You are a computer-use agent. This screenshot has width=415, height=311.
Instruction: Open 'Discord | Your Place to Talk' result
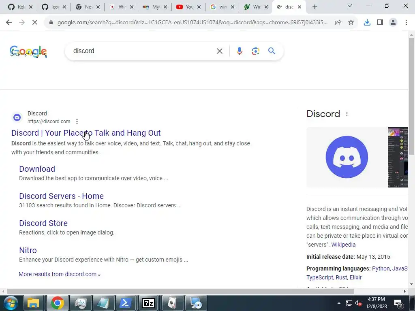pos(86,133)
